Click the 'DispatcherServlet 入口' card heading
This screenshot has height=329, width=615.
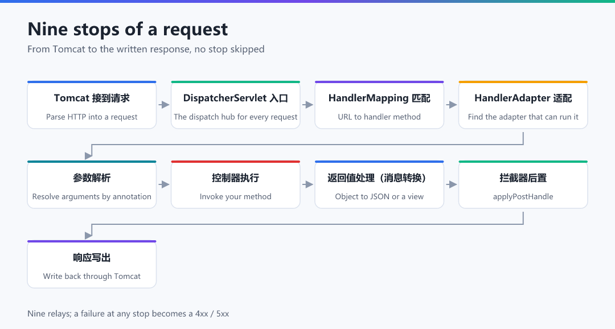(x=236, y=98)
